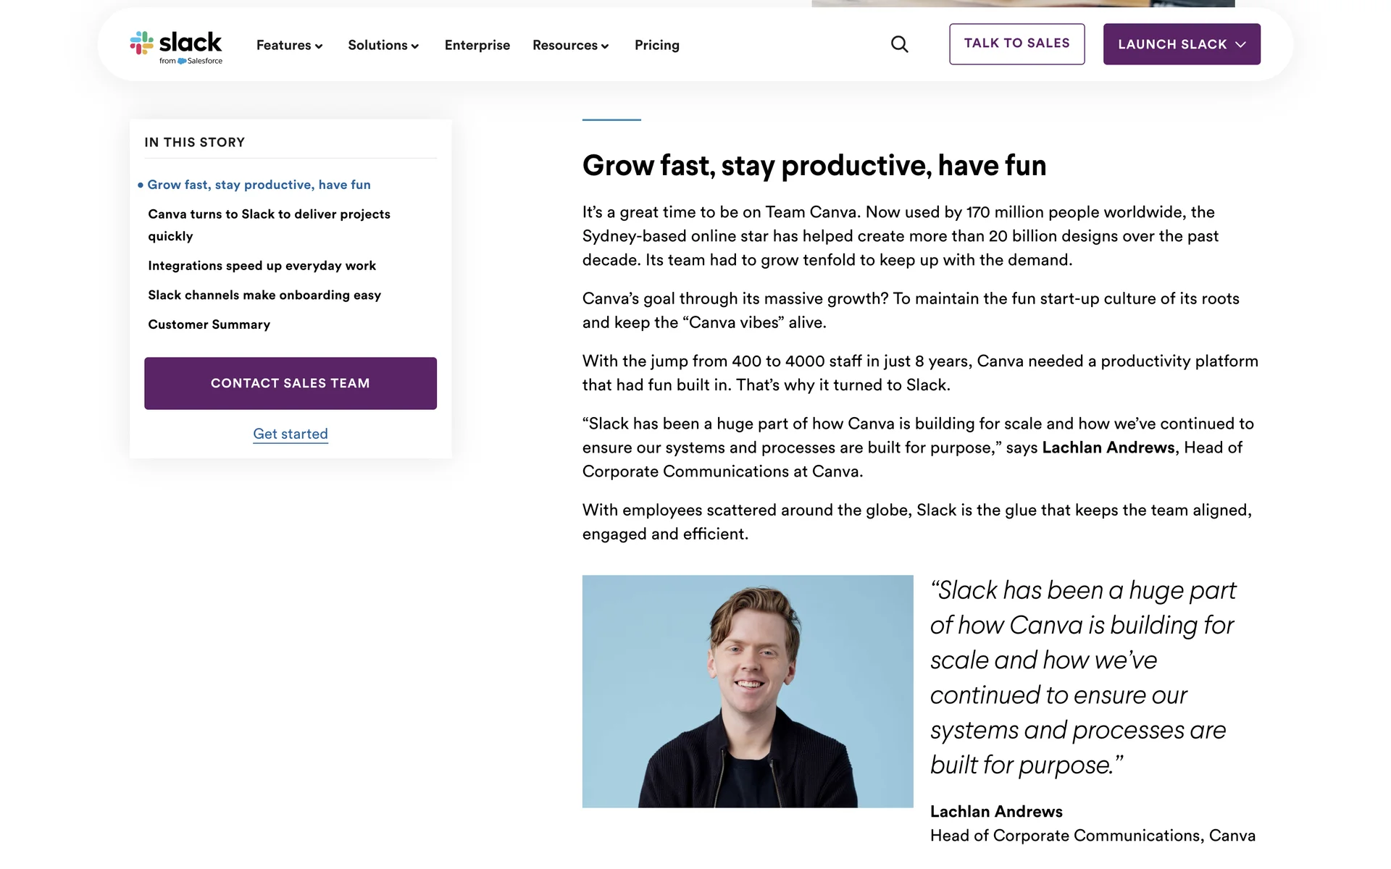
Task: Jump to 'Integrations speed up everyday work'
Action: click(x=262, y=266)
